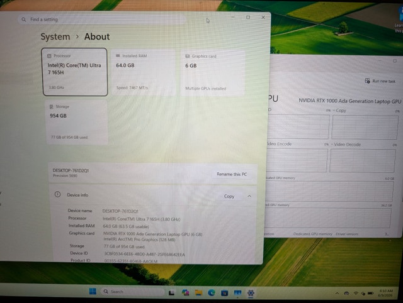Minimize the Settings window
The image size is (403, 303).
(233, 17)
